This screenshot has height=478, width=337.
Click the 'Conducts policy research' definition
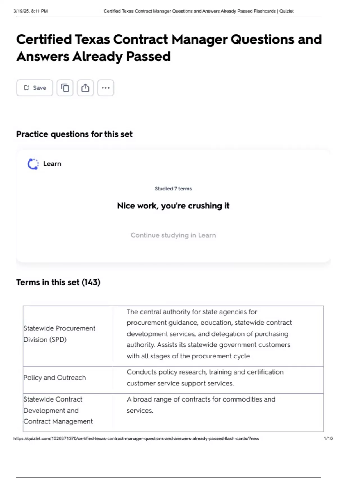tap(205, 378)
